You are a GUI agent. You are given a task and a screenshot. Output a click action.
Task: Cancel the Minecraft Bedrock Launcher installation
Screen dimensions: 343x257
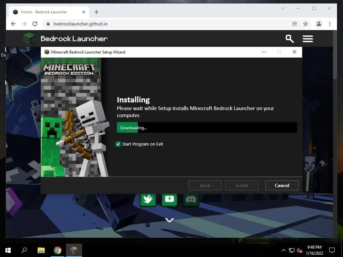coord(282,185)
